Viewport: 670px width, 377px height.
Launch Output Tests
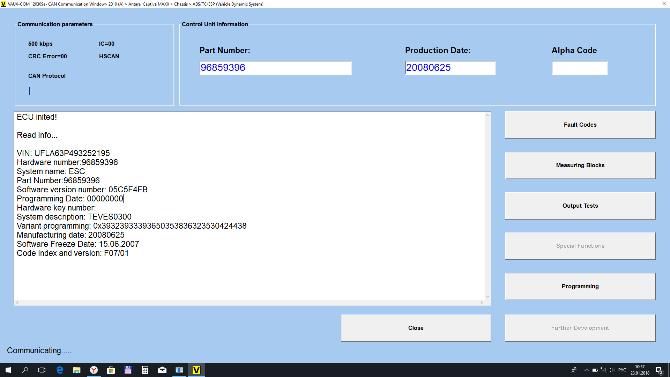pos(580,206)
